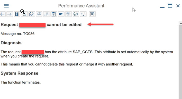Click the grayed user key icon
182x99 pixels.
[47, 14]
